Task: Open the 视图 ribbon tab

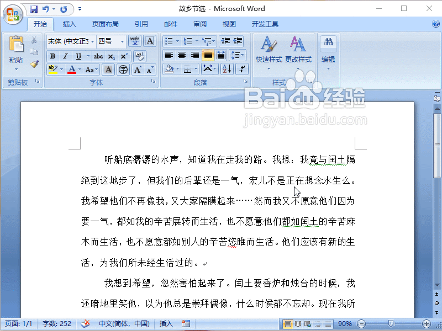Action: coord(229,24)
